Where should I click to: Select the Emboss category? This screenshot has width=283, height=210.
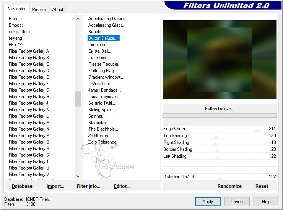point(16,25)
